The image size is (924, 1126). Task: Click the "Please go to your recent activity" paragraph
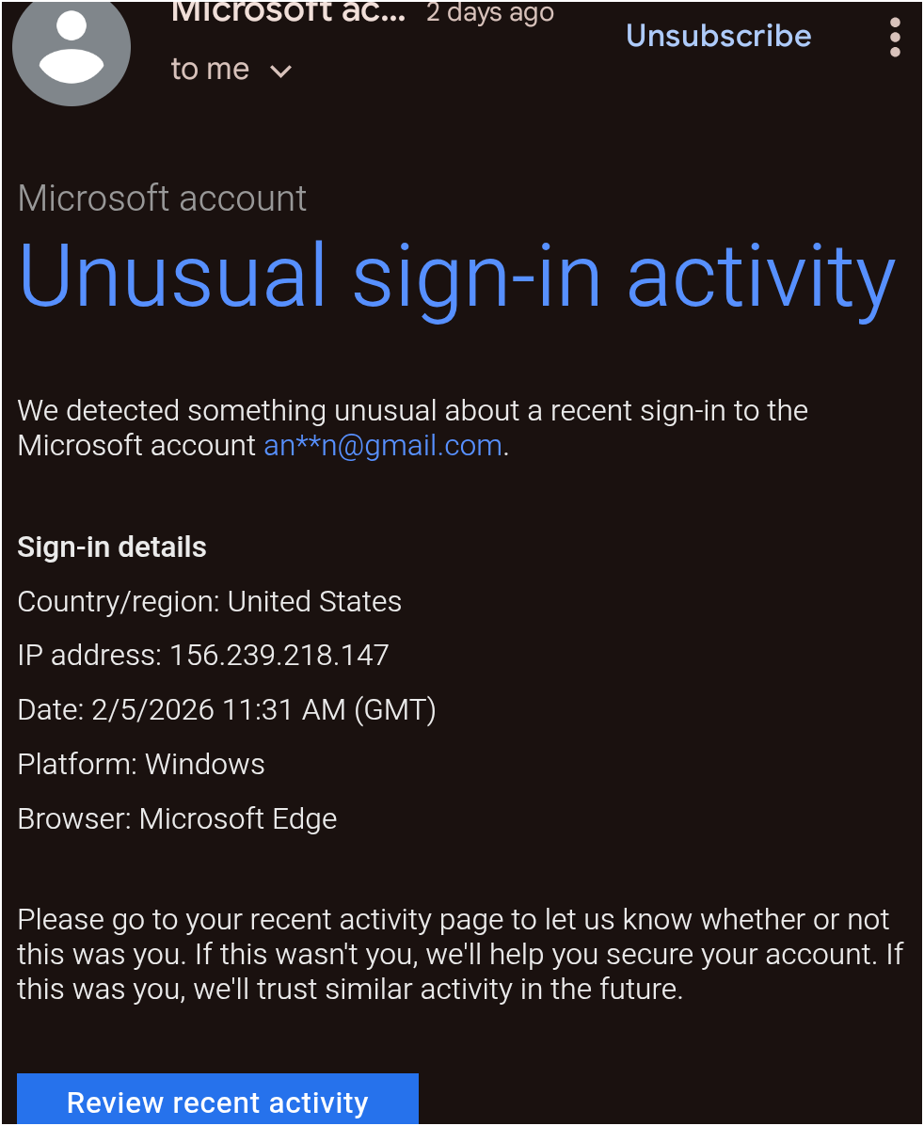pyautogui.click(x=454, y=919)
